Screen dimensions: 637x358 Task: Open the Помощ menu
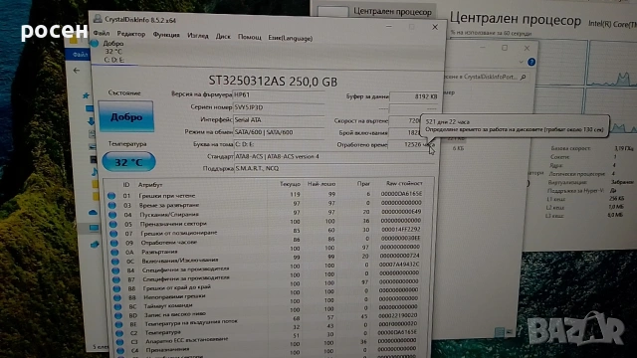[250, 37]
